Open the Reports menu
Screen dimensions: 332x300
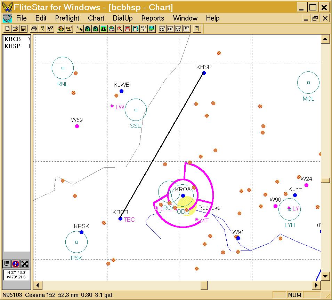pyautogui.click(x=153, y=18)
